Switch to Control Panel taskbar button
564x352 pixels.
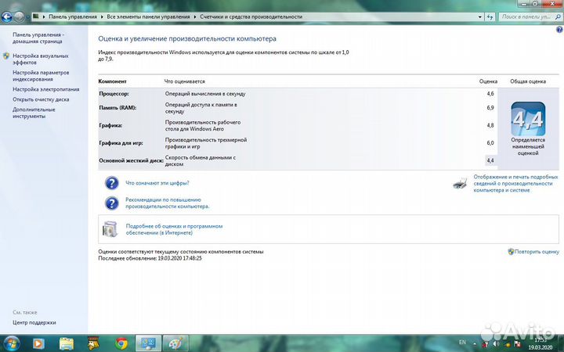click(x=148, y=343)
